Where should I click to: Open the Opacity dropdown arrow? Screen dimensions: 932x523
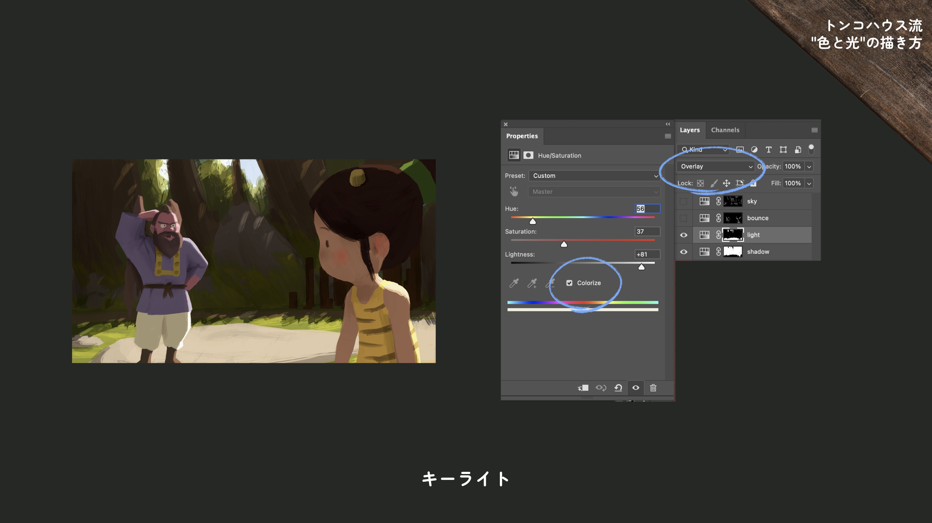pos(809,166)
